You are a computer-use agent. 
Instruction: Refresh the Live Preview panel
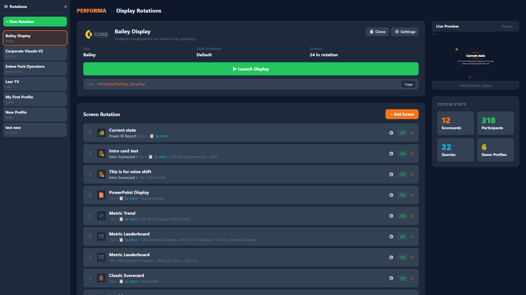pyautogui.click(x=507, y=26)
